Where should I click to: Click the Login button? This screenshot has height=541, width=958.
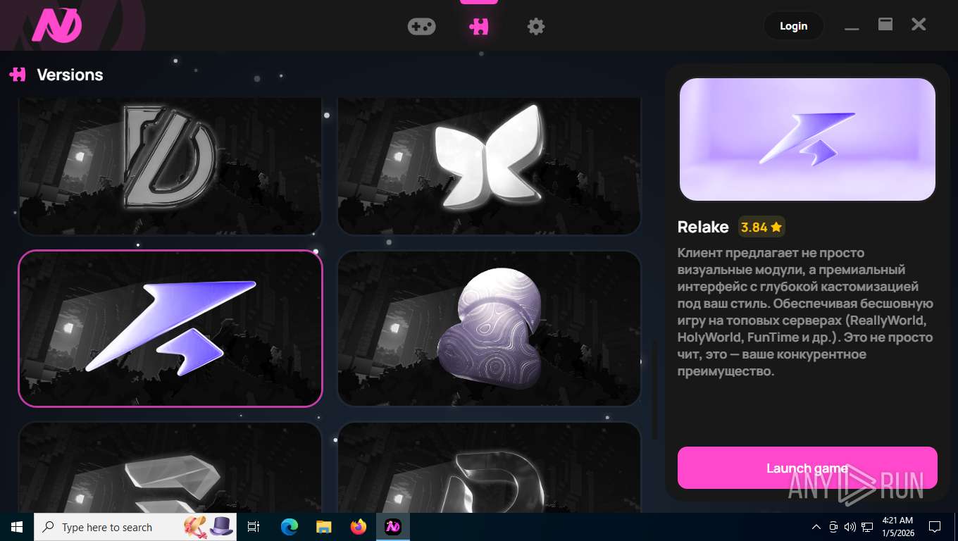coord(793,26)
